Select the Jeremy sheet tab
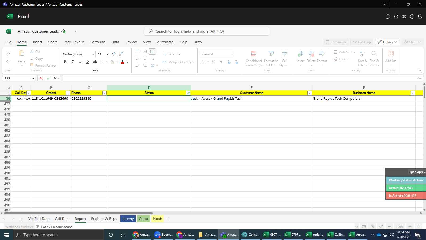 [128, 219]
